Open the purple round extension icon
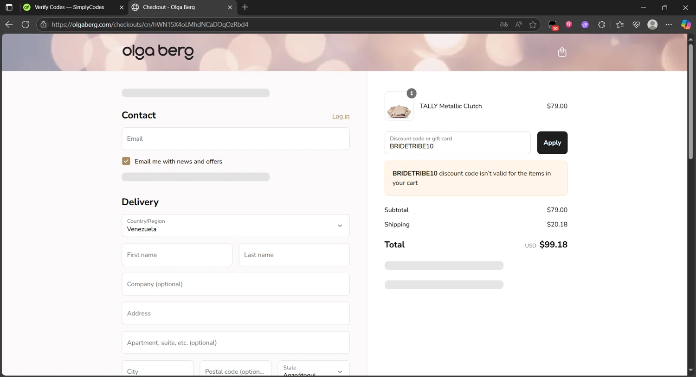696x377 pixels. point(585,25)
